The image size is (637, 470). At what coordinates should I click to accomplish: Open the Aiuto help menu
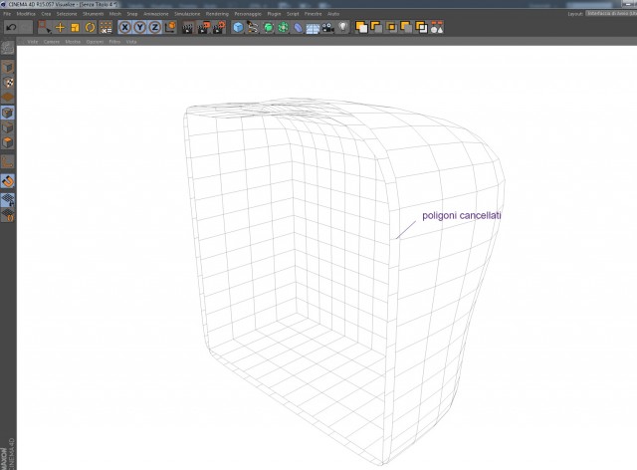pyautogui.click(x=333, y=14)
